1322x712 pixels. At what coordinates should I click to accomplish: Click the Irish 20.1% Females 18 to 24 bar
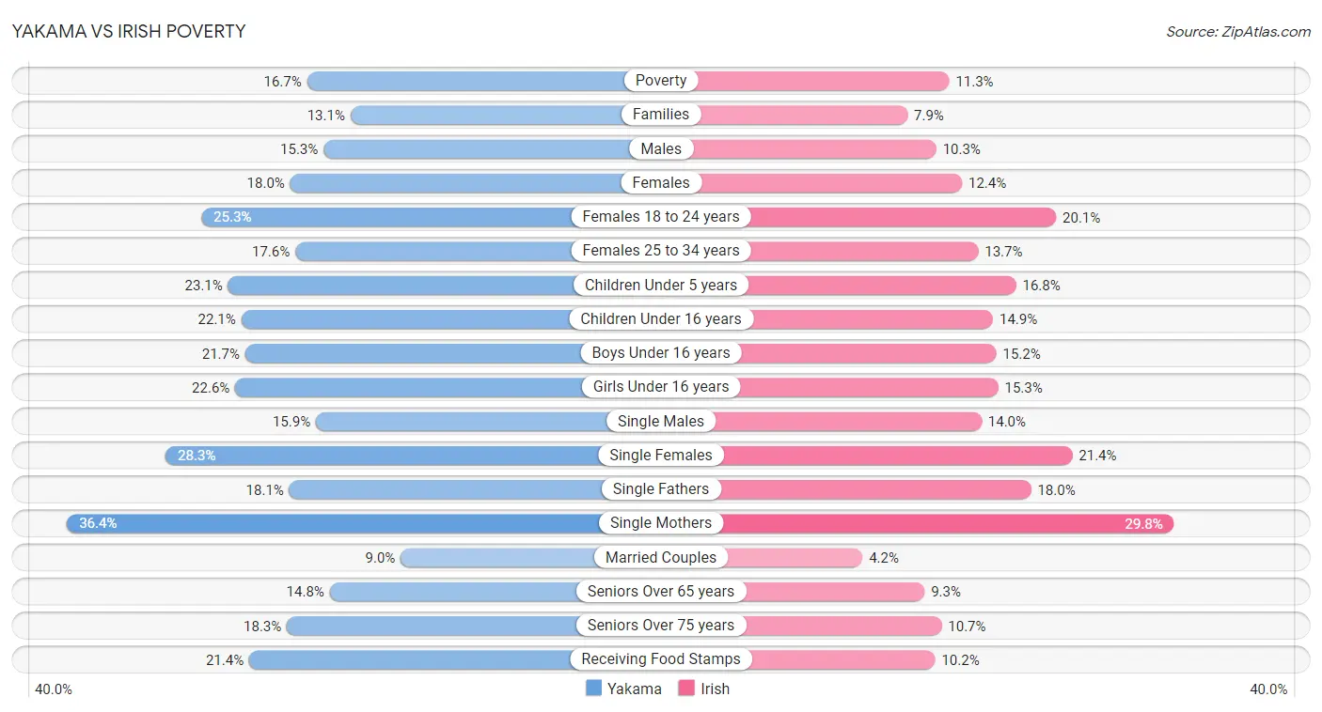pos(858,217)
